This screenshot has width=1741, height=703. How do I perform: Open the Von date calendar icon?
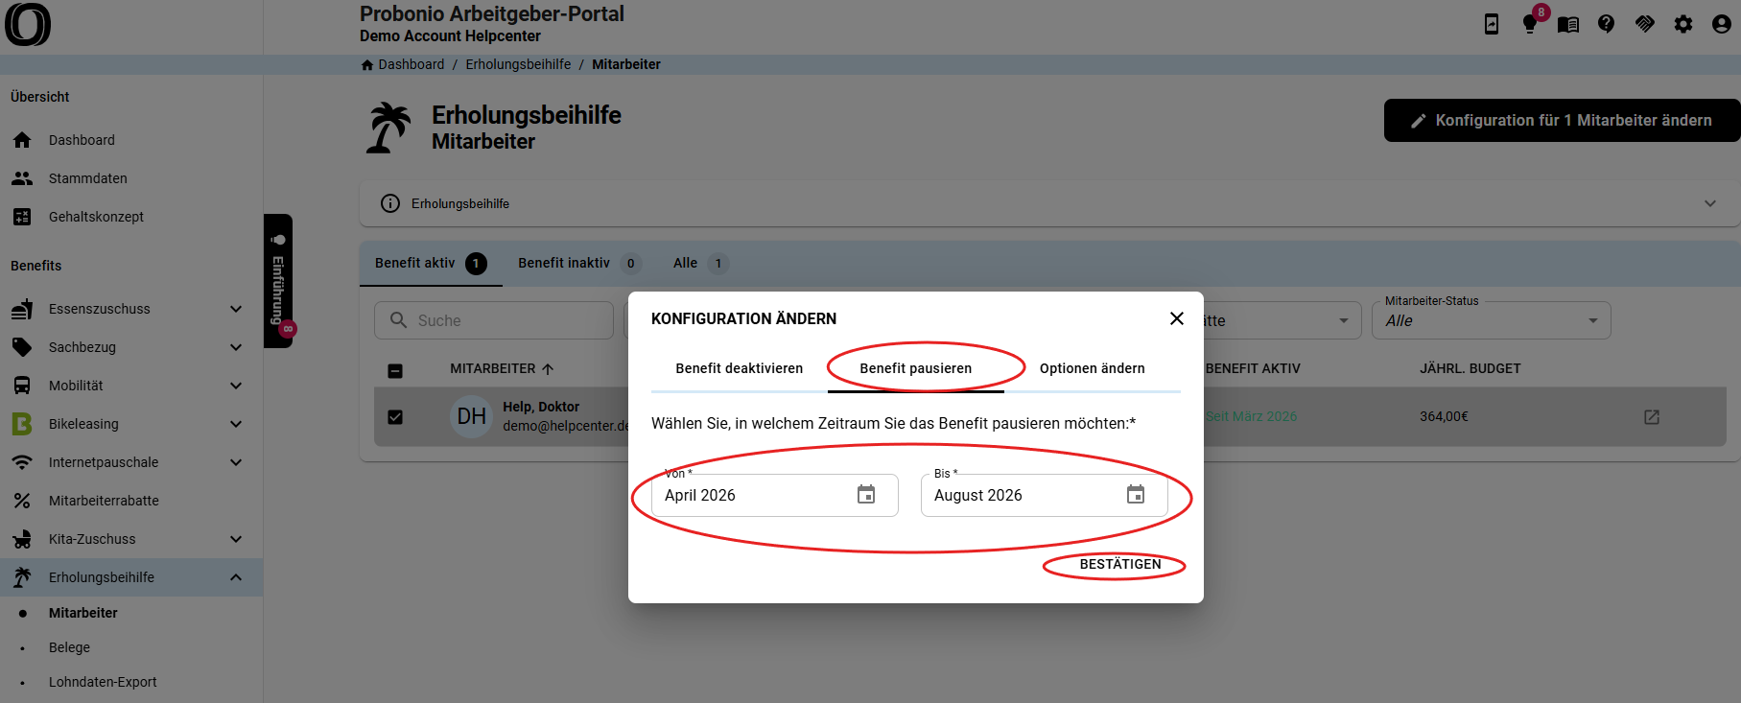(866, 495)
